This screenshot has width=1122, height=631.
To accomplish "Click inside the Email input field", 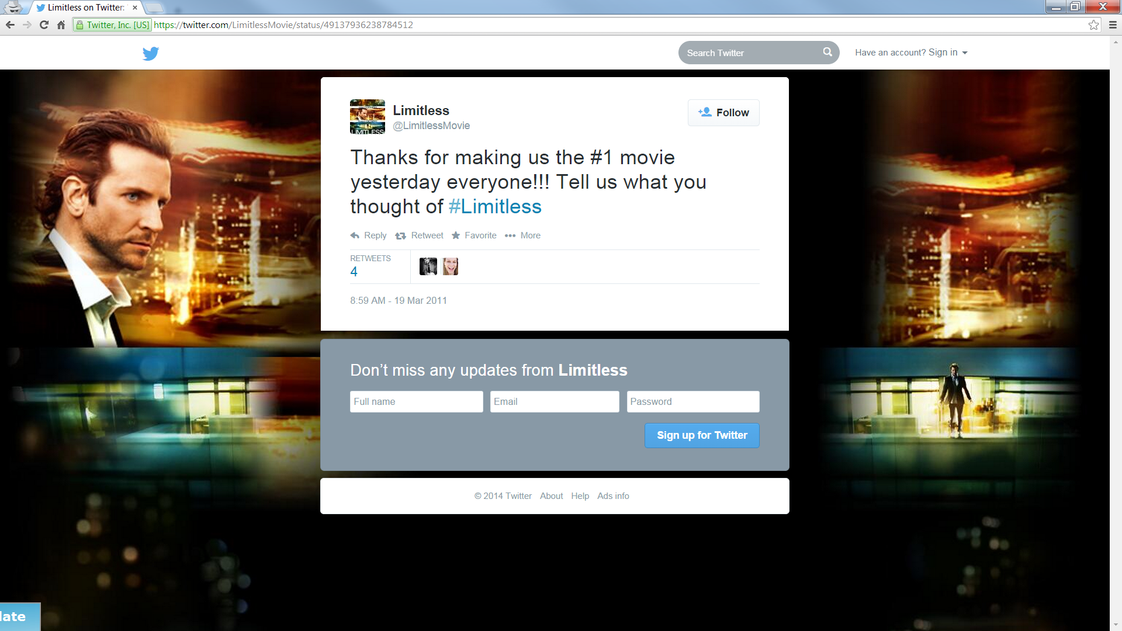I will pyautogui.click(x=554, y=401).
